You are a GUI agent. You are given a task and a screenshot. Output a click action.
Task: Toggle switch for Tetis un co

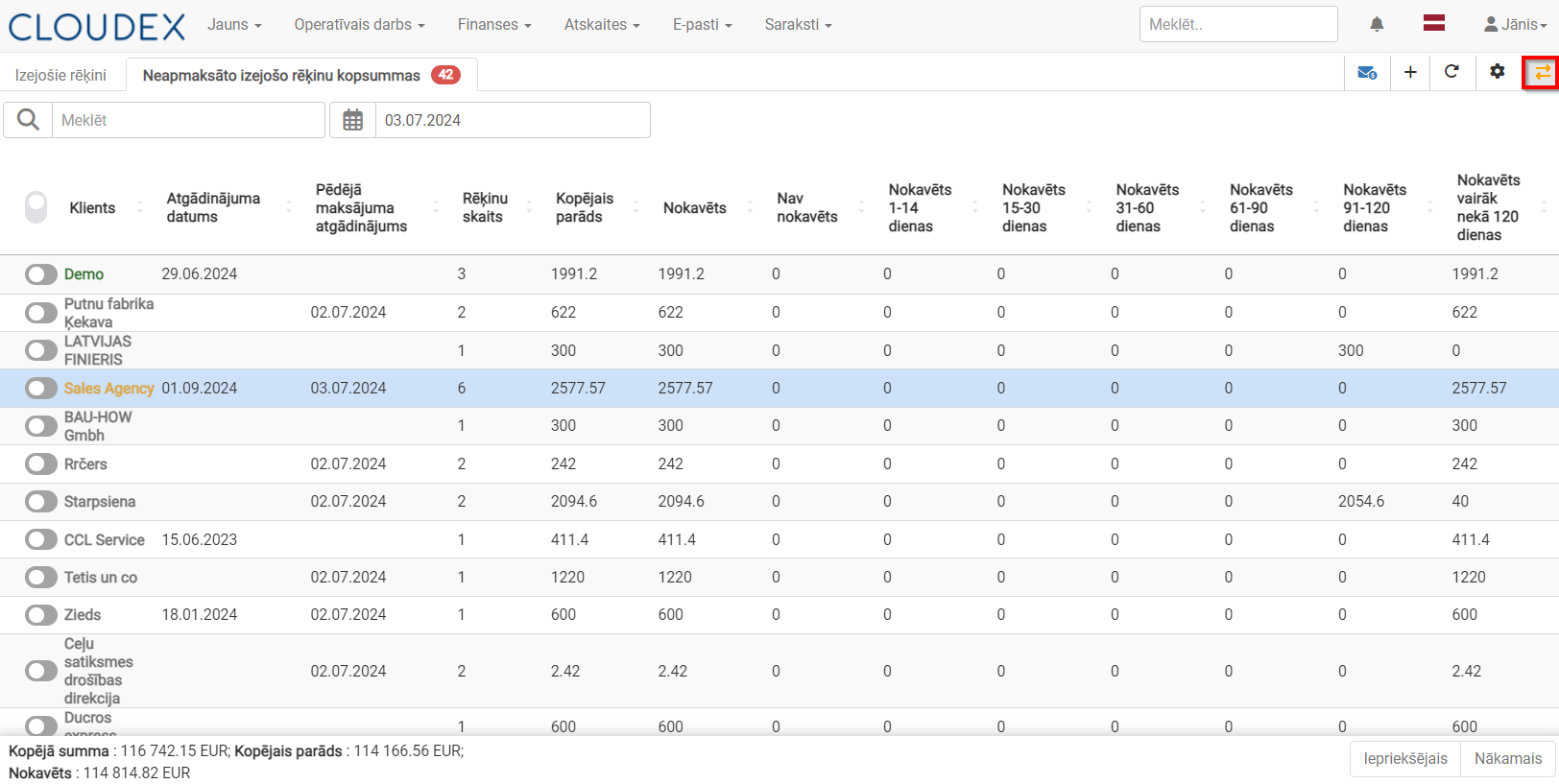click(41, 577)
